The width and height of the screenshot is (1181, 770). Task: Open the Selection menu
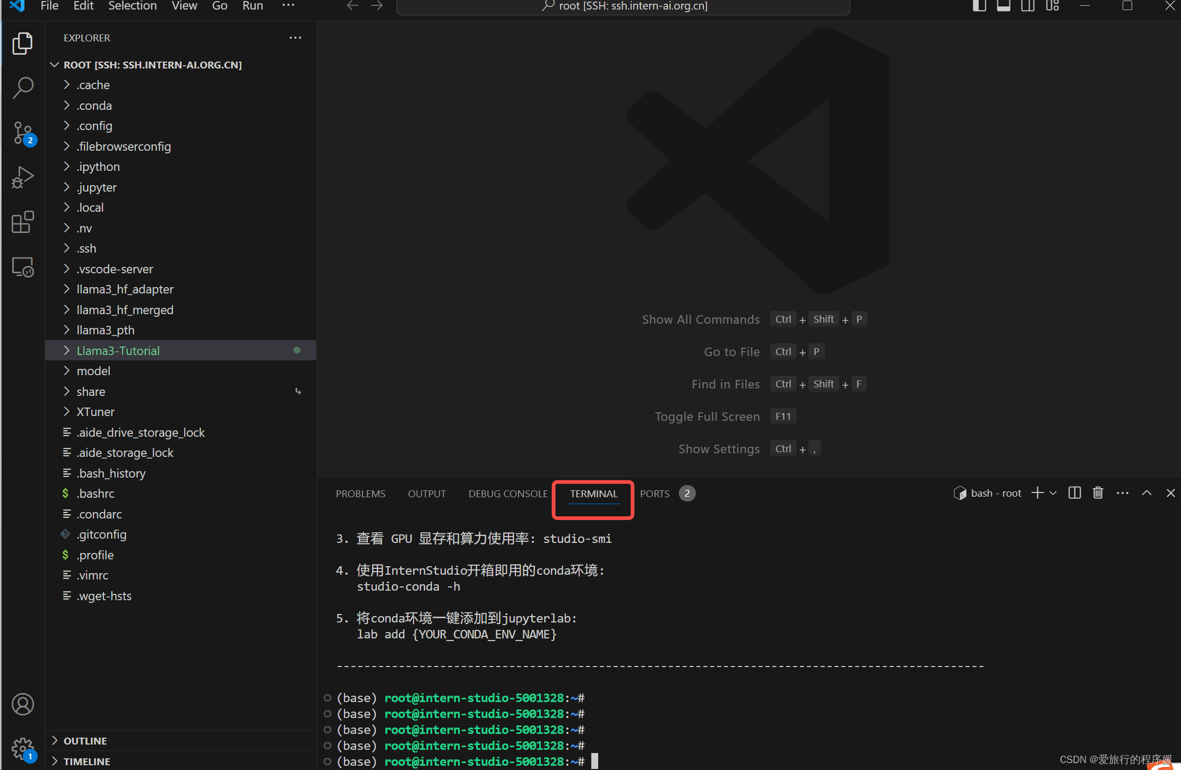tap(132, 6)
